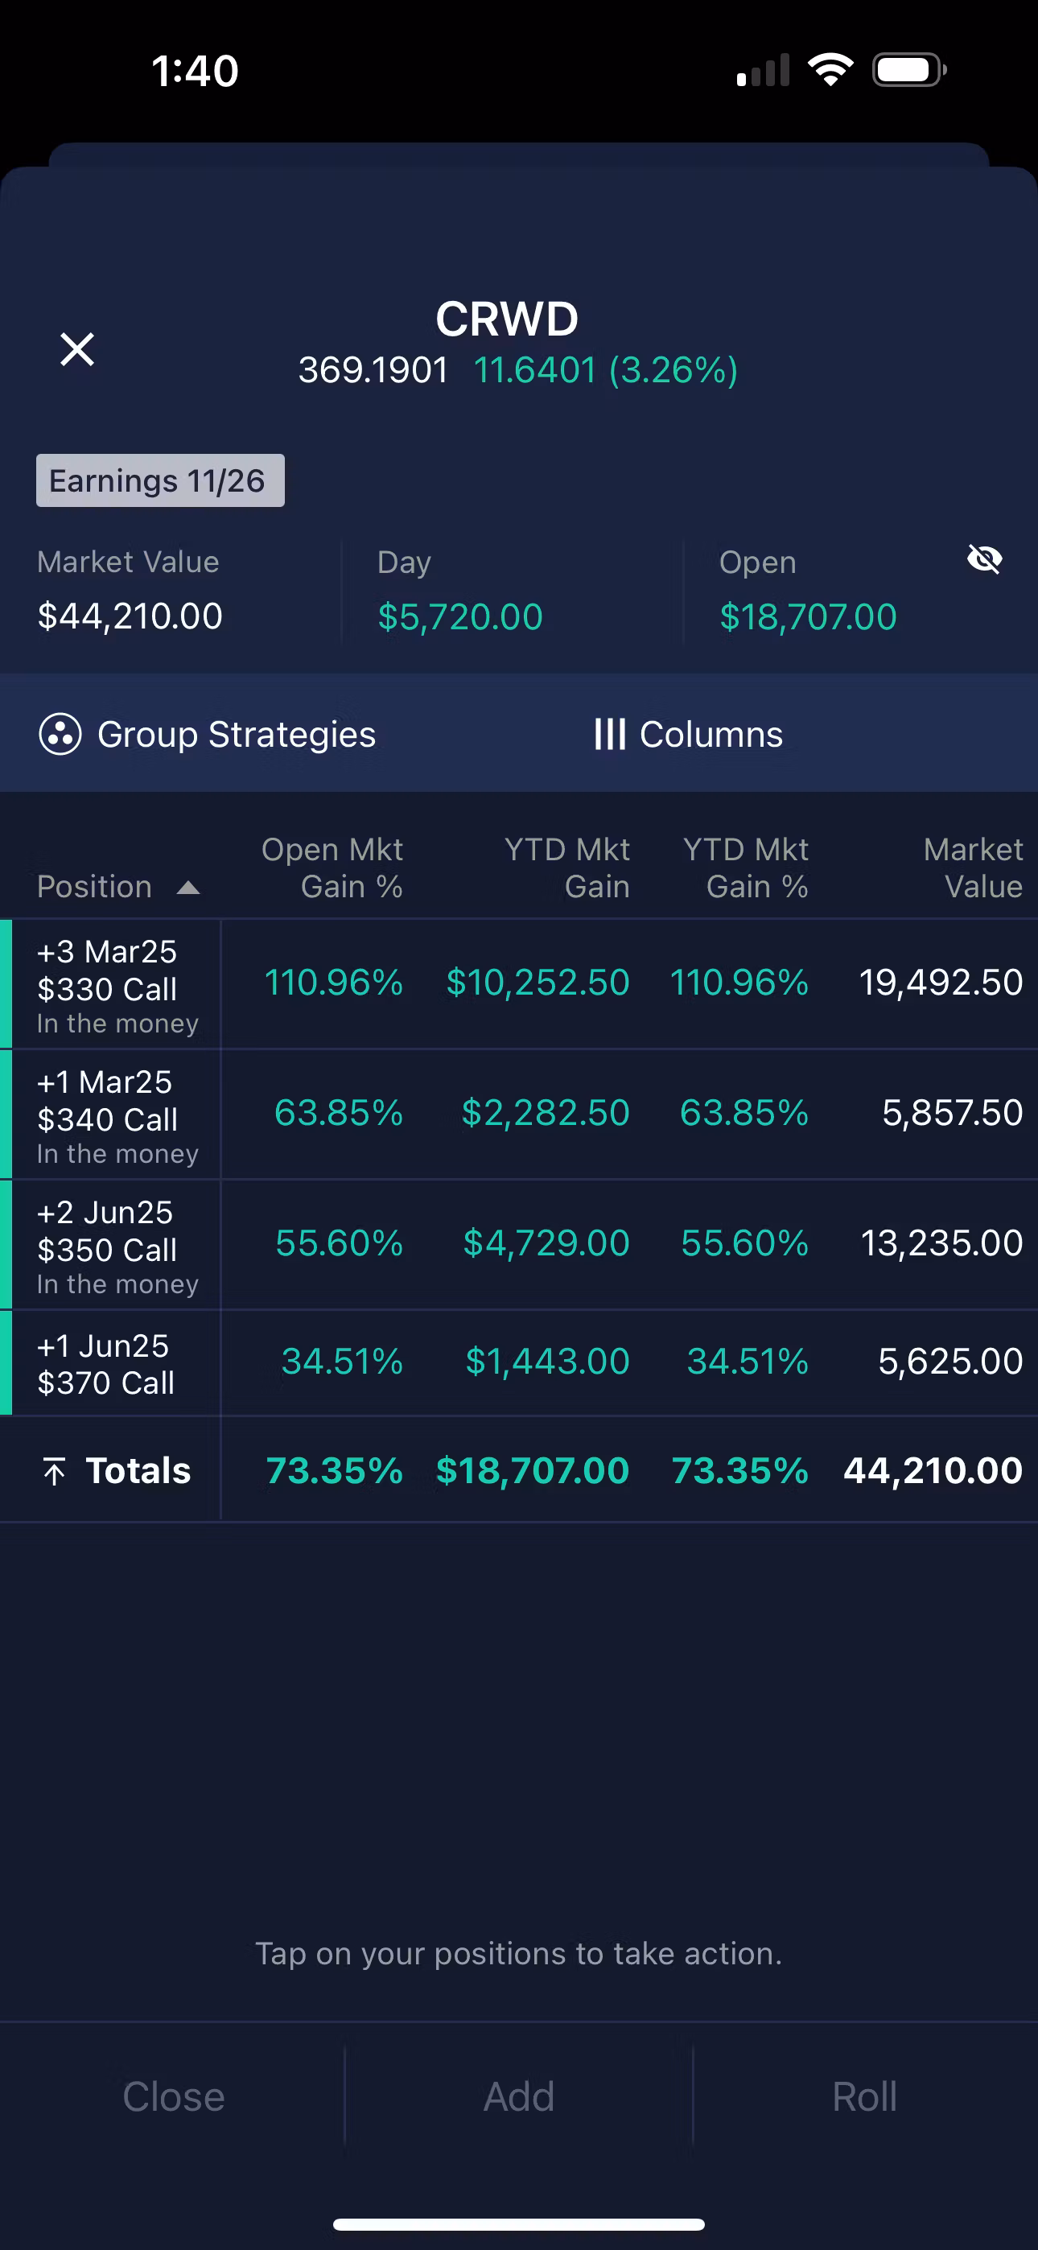1038x2250 pixels.
Task: Open the Columns chooser label
Action: pyautogui.click(x=711, y=735)
